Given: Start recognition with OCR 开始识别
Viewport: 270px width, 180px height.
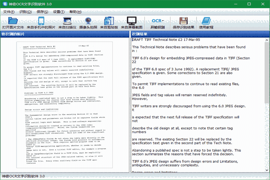Looking at the screenshot, I should tap(158, 23).
